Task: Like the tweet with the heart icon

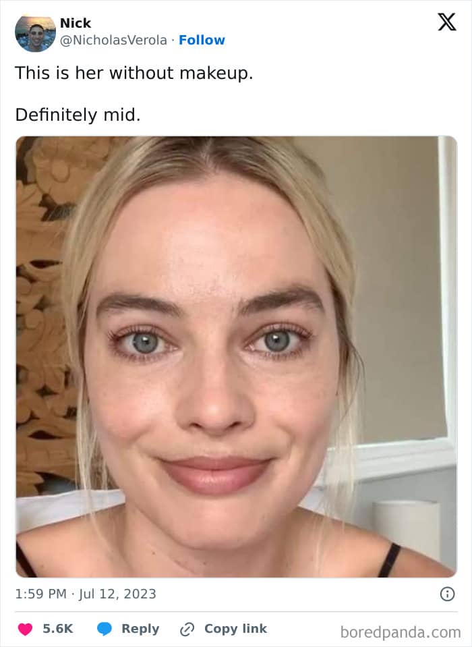Action: coord(25,629)
